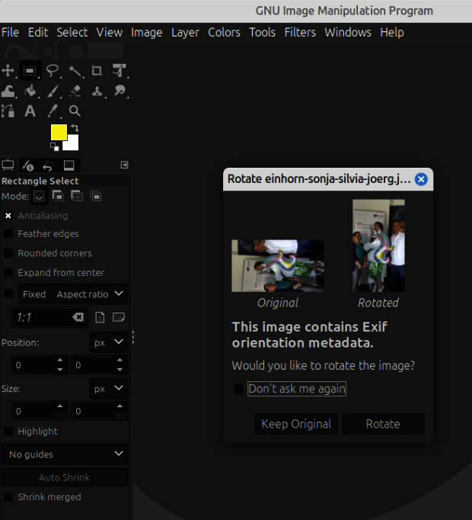Open the Position unit px dropdown
Viewport: 472px width, 520px height.
108,342
